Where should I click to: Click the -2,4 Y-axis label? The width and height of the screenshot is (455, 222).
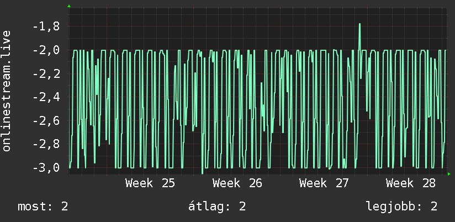(x=46, y=98)
